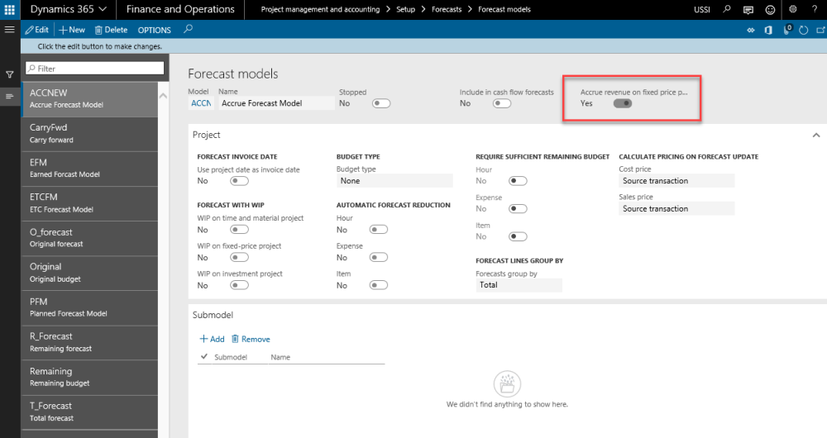Click Forecasts in the breadcrumb
The image size is (827, 438).
click(447, 10)
